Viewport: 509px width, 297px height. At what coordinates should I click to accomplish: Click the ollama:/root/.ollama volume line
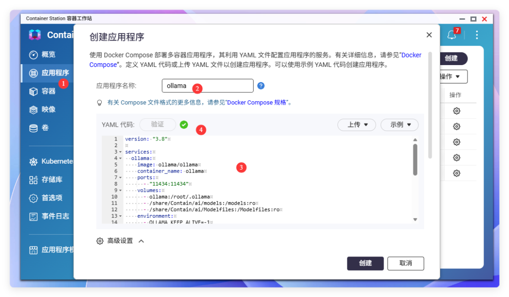(179, 197)
